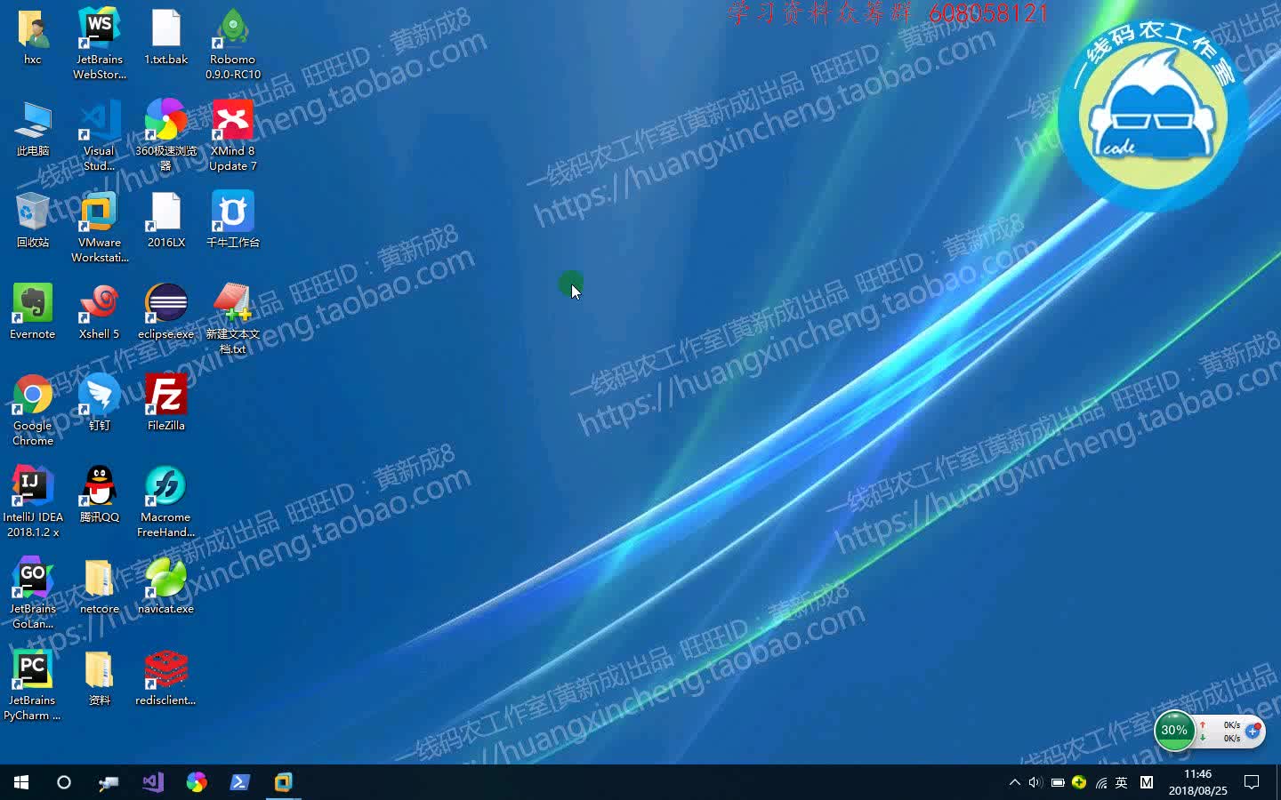Image resolution: width=1281 pixels, height=800 pixels.
Task: Launch eclipse.exe shortcut
Action: (x=166, y=311)
